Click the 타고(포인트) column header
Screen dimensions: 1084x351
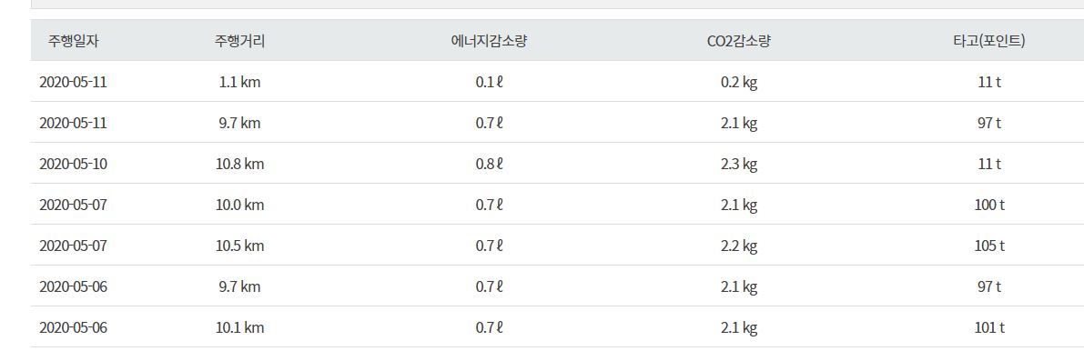[988, 41]
